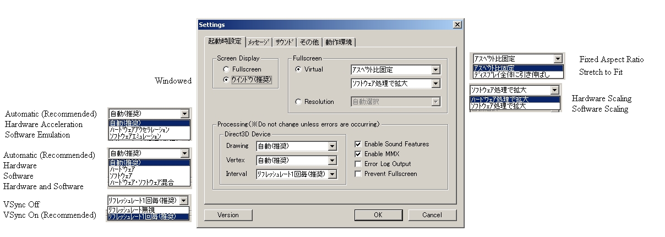
Task: Enable Error Log Output checkbox
Action: tap(359, 164)
